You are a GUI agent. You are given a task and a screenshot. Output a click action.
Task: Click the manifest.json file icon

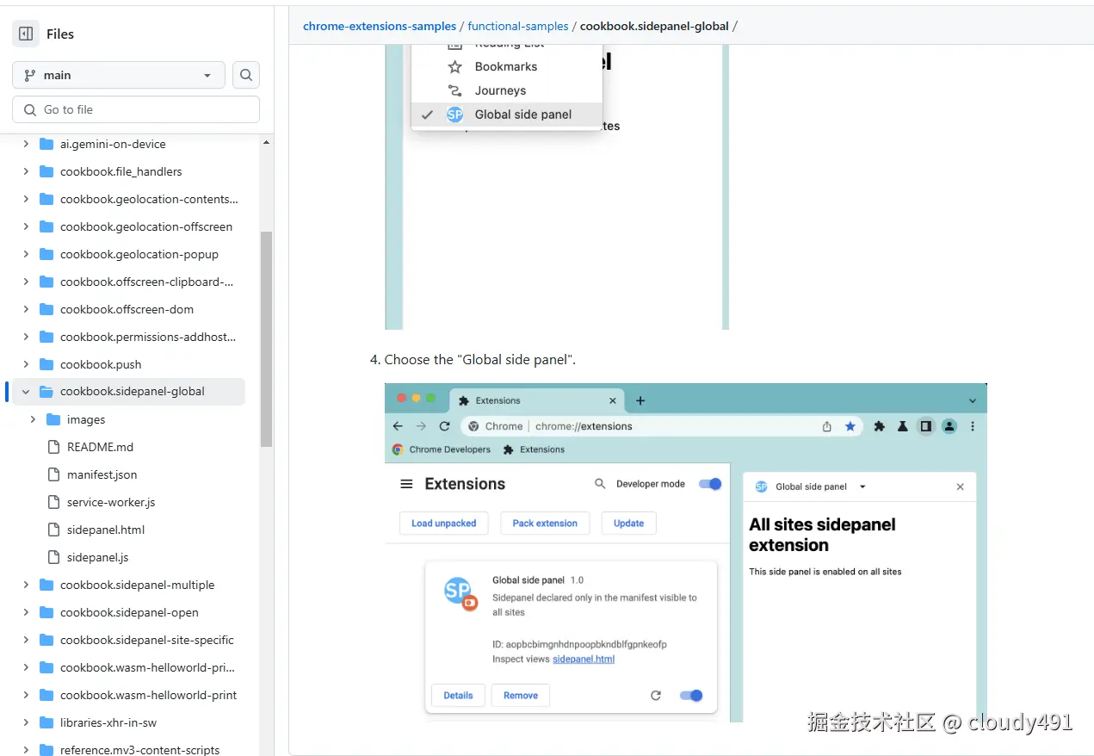coord(54,474)
